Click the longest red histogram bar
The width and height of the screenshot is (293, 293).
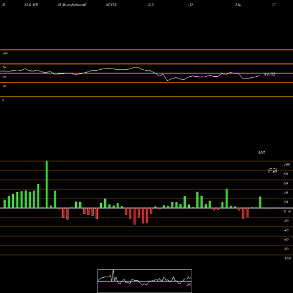135,216
